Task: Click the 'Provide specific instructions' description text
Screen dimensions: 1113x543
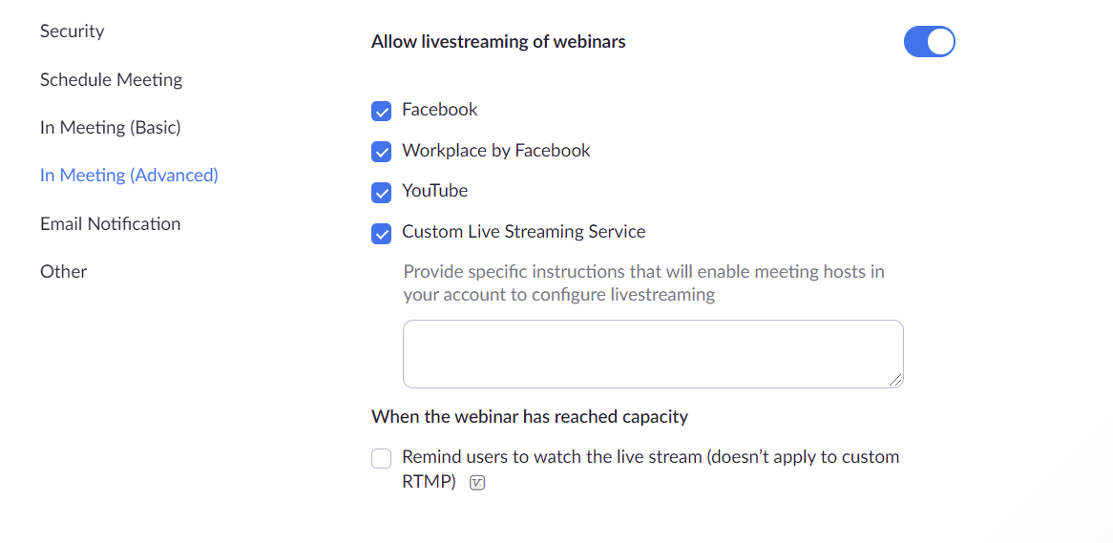Action: [643, 283]
